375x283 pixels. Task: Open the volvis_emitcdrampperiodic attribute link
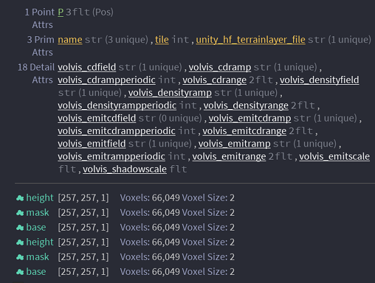coord(116,132)
